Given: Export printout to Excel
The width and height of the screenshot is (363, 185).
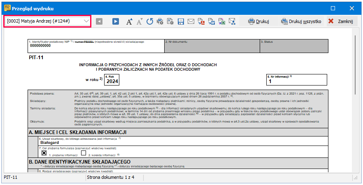Looking at the screenshot, I should (x=221, y=21).
